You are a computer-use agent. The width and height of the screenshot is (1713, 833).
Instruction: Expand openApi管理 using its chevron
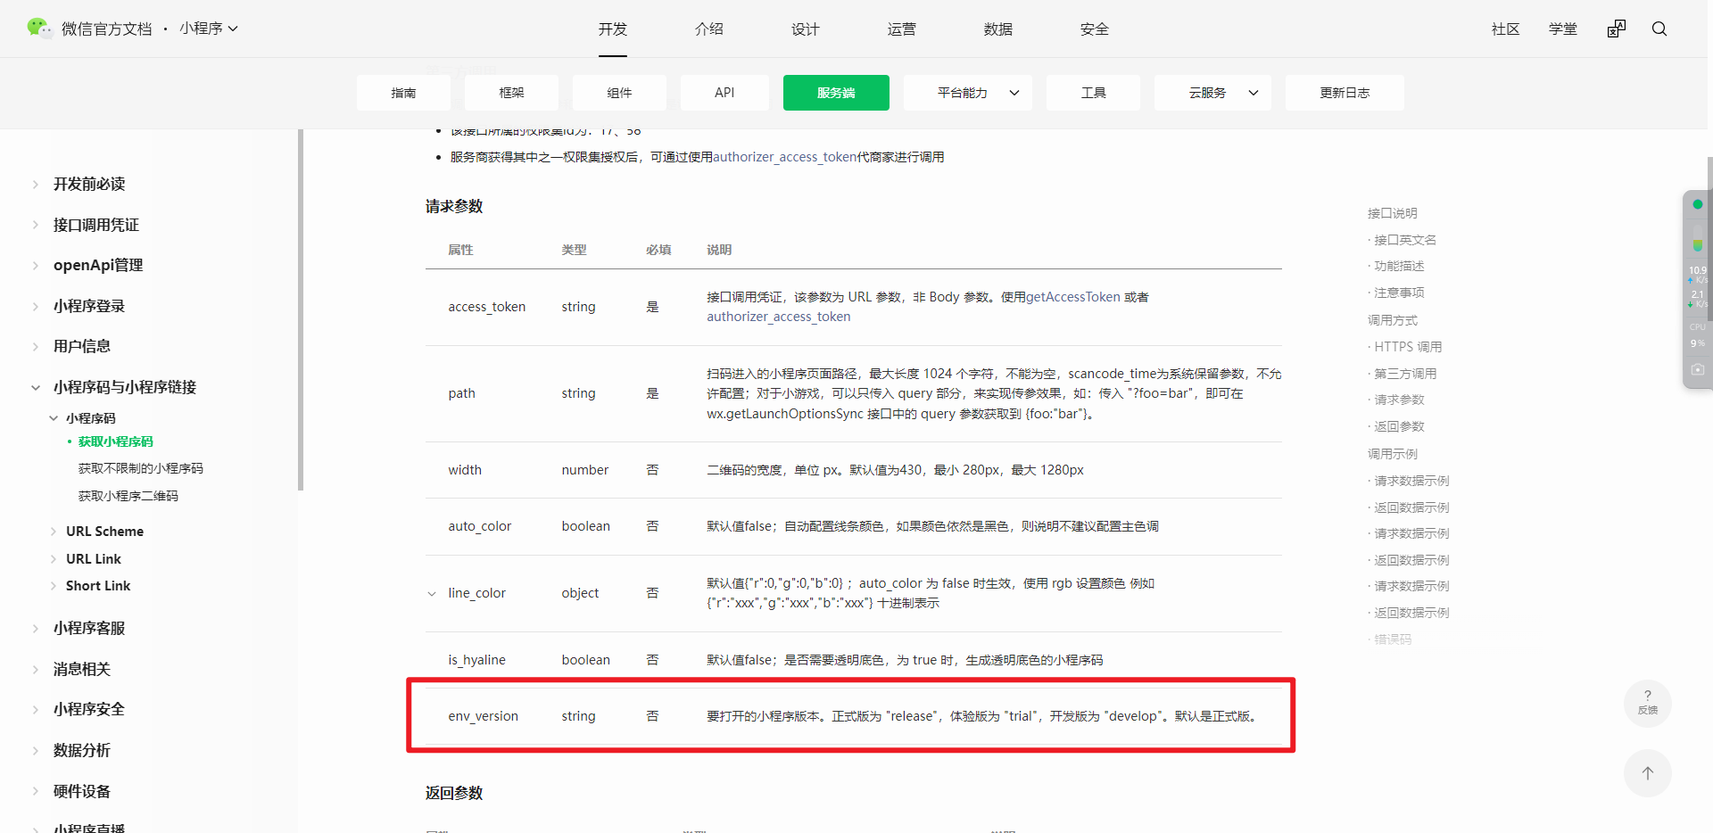coord(36,266)
